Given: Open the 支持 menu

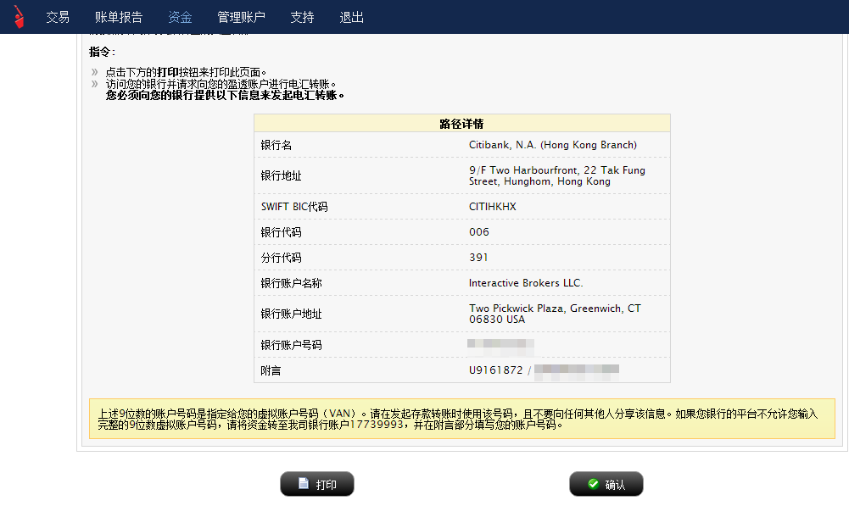Looking at the screenshot, I should tap(302, 17).
